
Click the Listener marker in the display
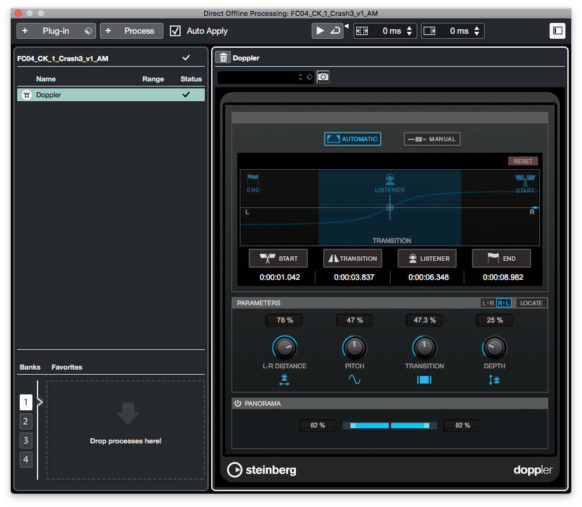[390, 183]
